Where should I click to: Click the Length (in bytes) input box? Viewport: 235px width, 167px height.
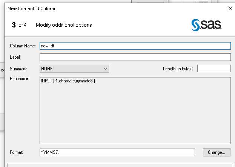click(x=213, y=68)
